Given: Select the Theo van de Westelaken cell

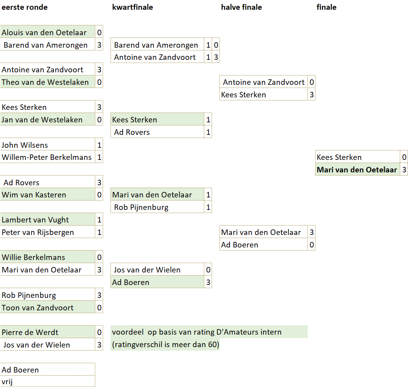Looking at the screenshot, I should pyautogui.click(x=45, y=82).
